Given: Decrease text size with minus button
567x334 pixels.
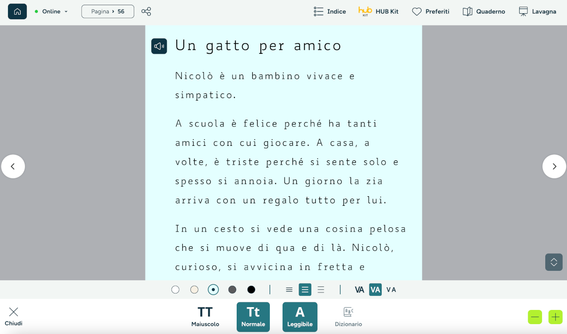Looking at the screenshot, I should pos(535,317).
